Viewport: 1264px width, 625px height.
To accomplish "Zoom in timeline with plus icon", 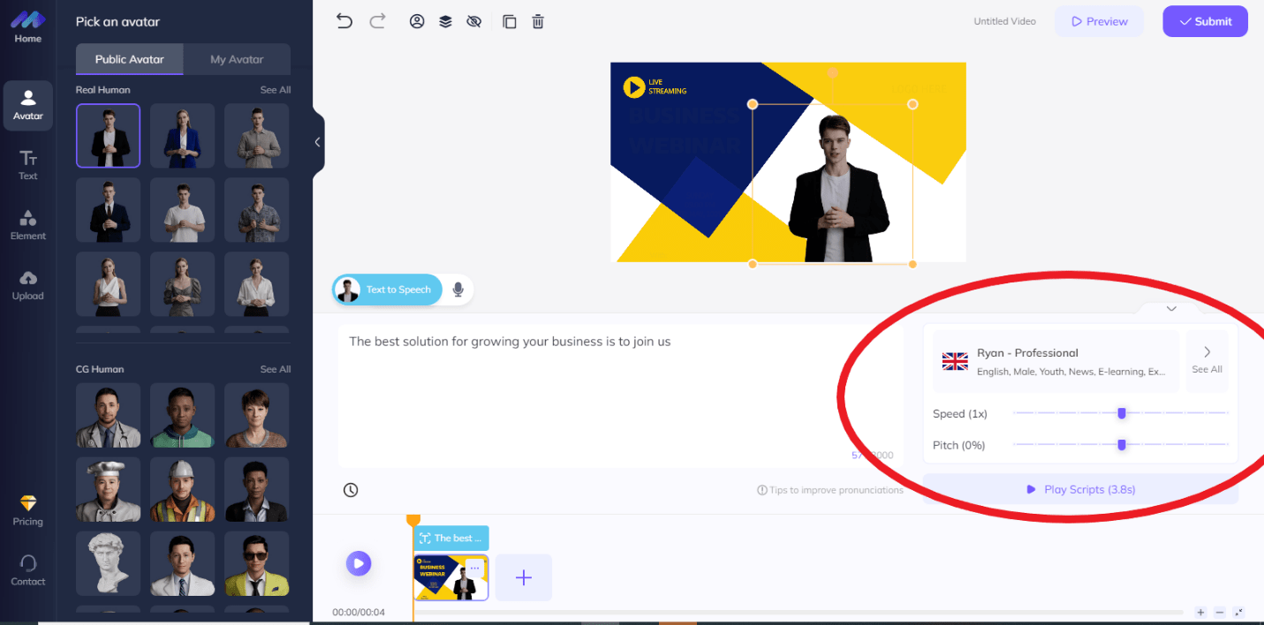I will tap(1200, 613).
